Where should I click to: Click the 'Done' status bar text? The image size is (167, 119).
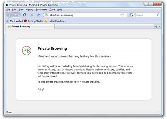9,112
